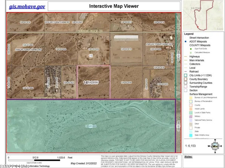Click the Map Created: 3/12/2022 text

[x=84, y=163]
